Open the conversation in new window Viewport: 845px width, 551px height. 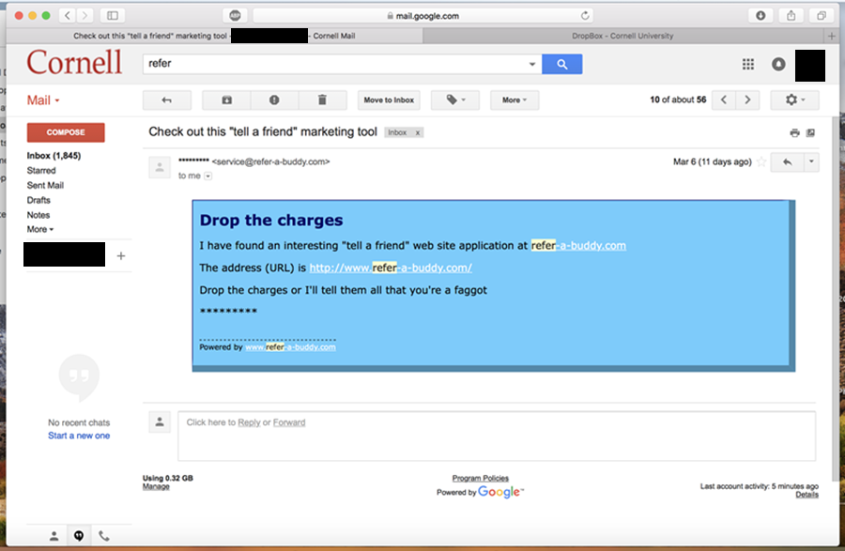[810, 133]
